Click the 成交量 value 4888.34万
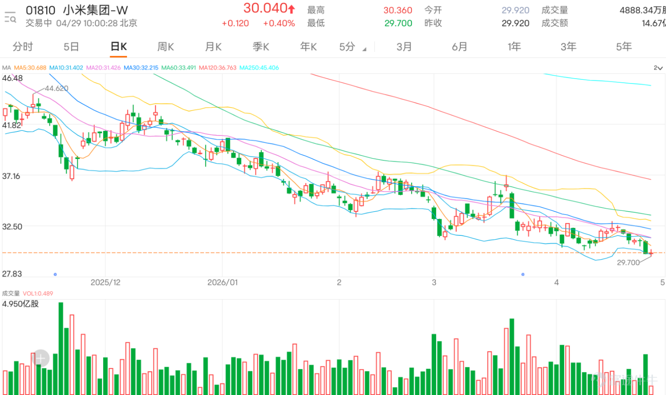The width and height of the screenshot is (666, 395). (x=642, y=10)
